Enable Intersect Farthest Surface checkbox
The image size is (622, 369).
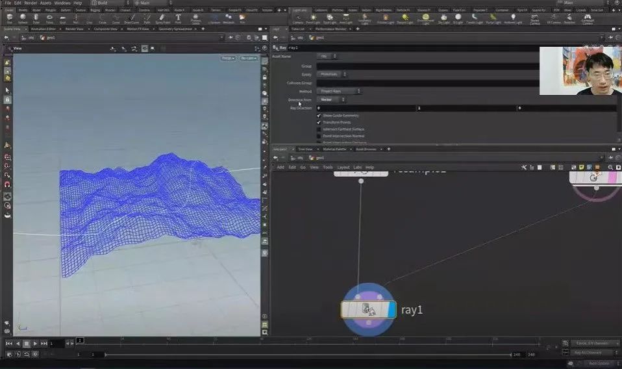point(319,129)
